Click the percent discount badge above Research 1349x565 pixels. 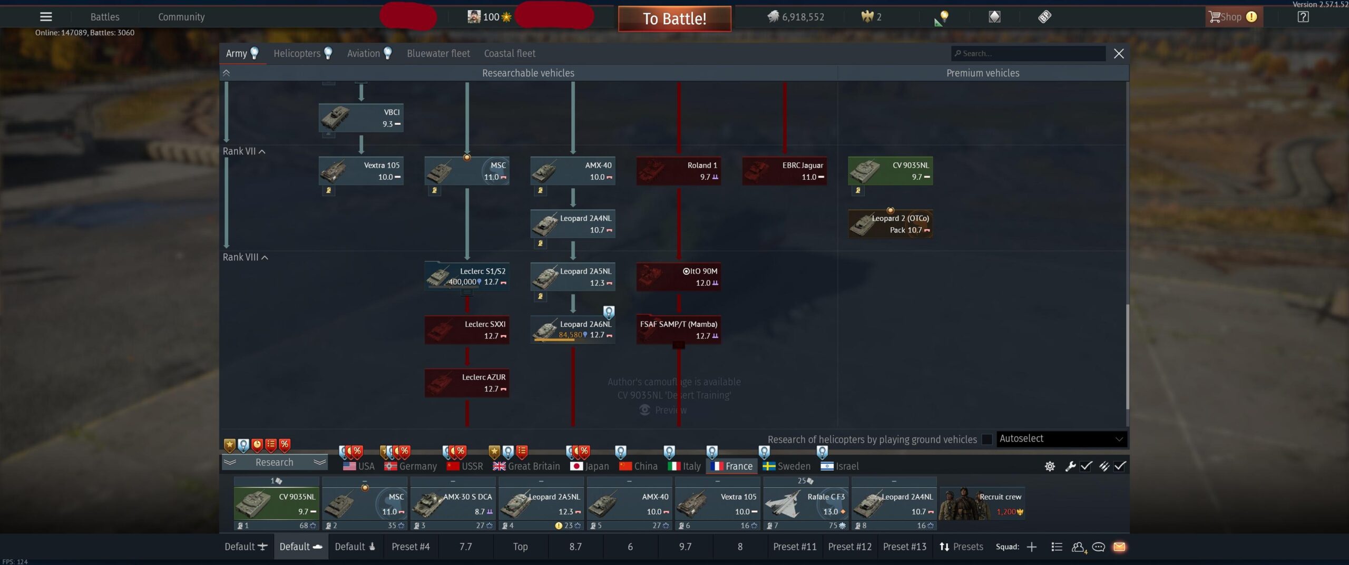[x=285, y=445]
